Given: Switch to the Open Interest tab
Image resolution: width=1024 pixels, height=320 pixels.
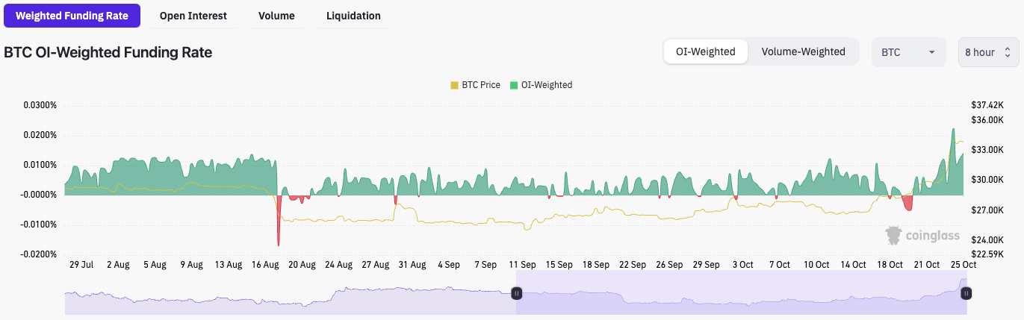Looking at the screenshot, I should pyautogui.click(x=193, y=16).
